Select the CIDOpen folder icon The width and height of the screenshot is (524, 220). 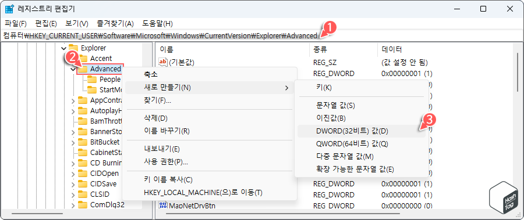click(x=83, y=174)
